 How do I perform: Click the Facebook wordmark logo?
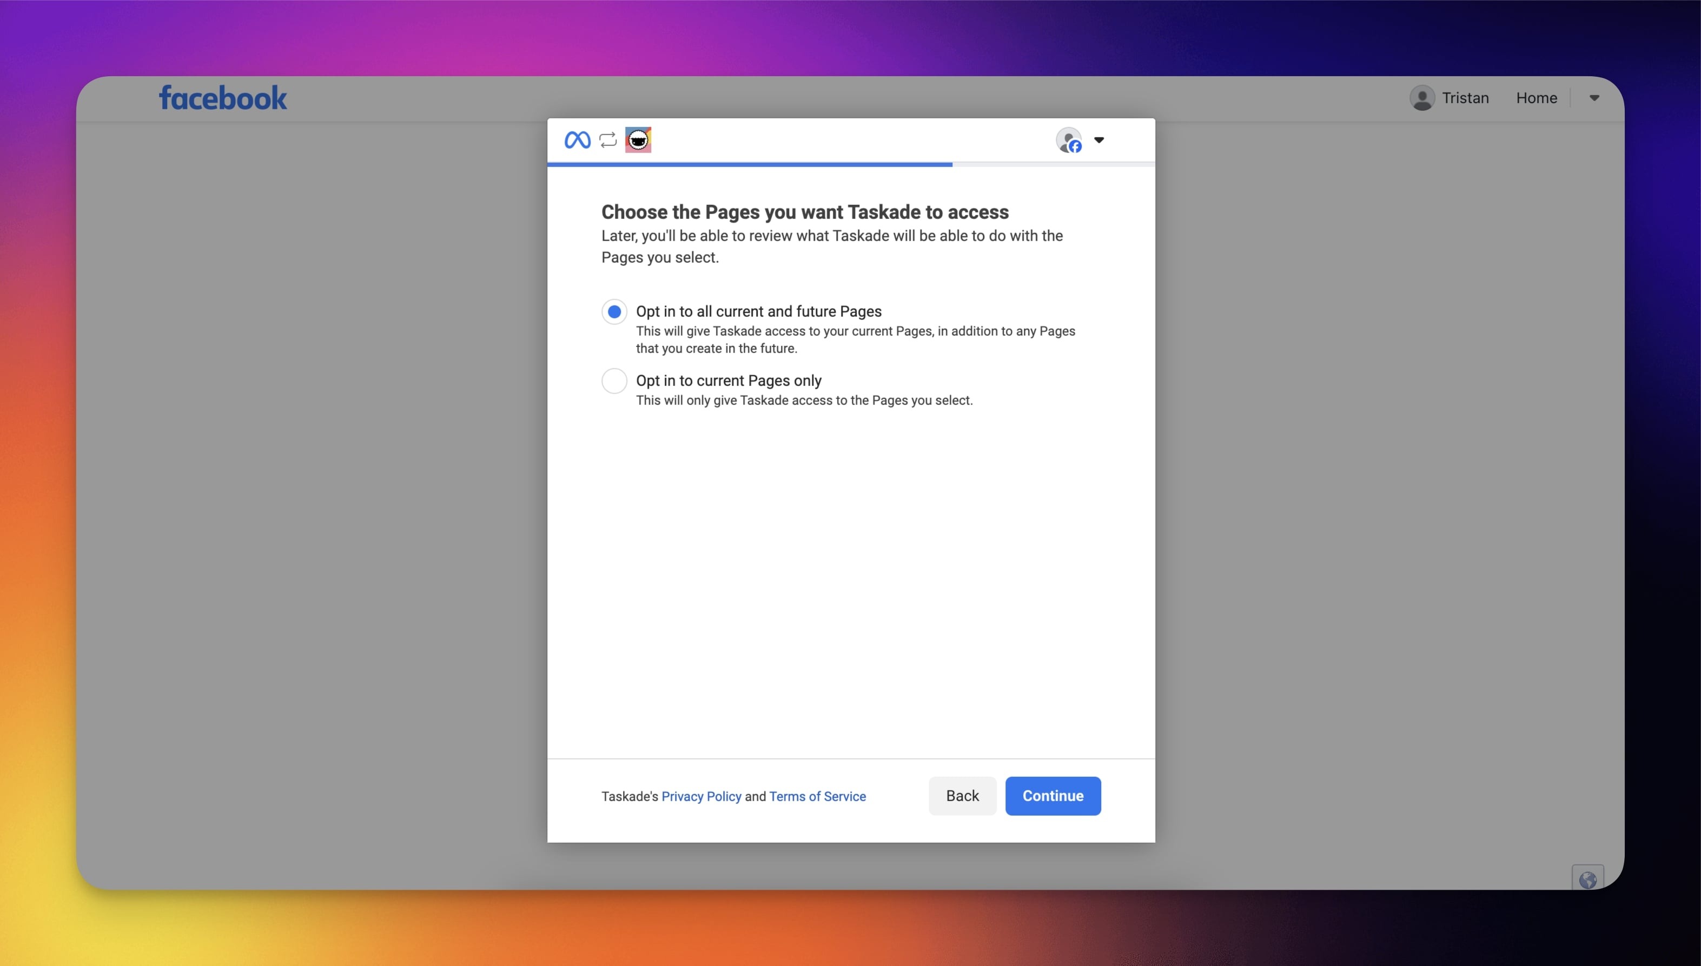pos(223,98)
